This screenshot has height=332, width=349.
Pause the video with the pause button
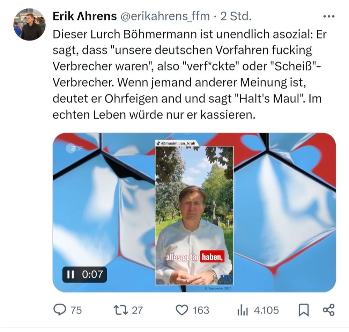(x=70, y=275)
